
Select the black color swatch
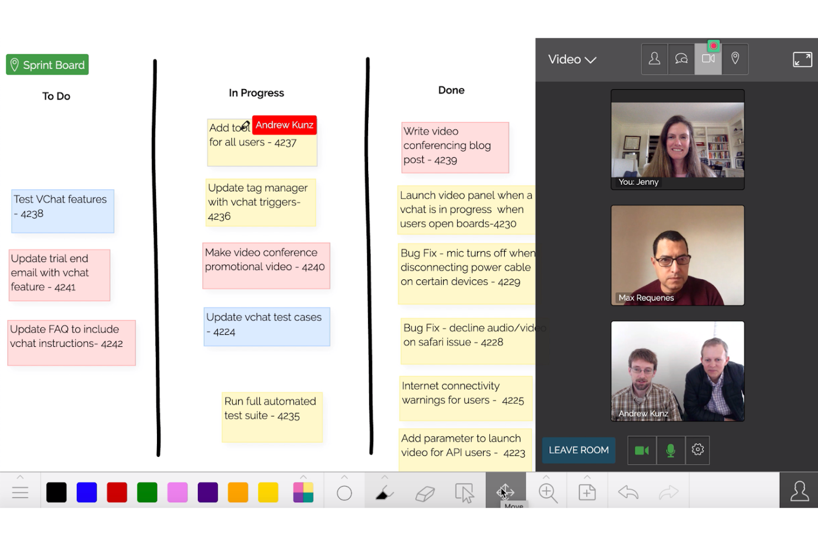[56, 492]
